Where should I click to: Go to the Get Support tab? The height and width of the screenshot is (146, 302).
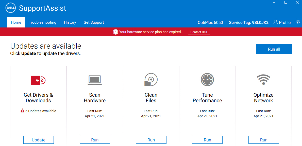[94, 22]
